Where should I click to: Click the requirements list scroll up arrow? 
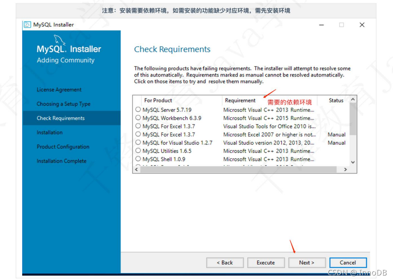(353, 99)
